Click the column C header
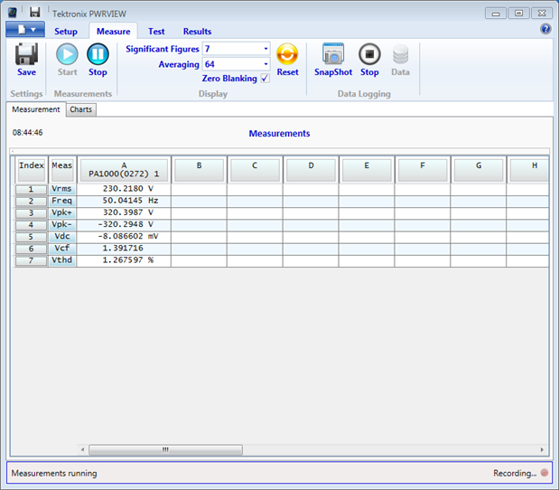Viewport: 559px width, 490px height. coord(255,170)
